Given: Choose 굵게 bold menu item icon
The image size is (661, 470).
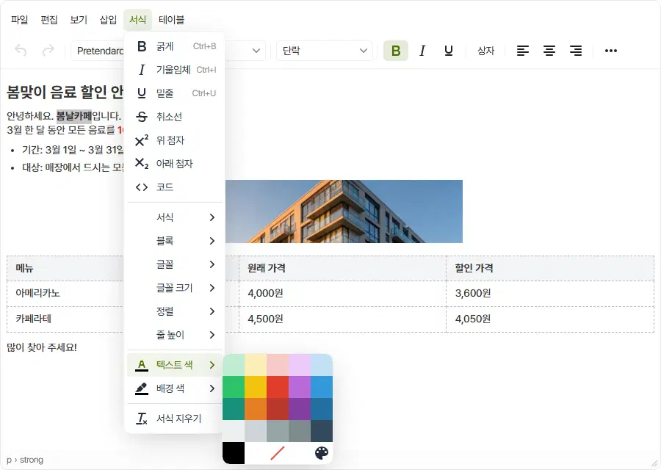Looking at the screenshot, I should click(142, 46).
